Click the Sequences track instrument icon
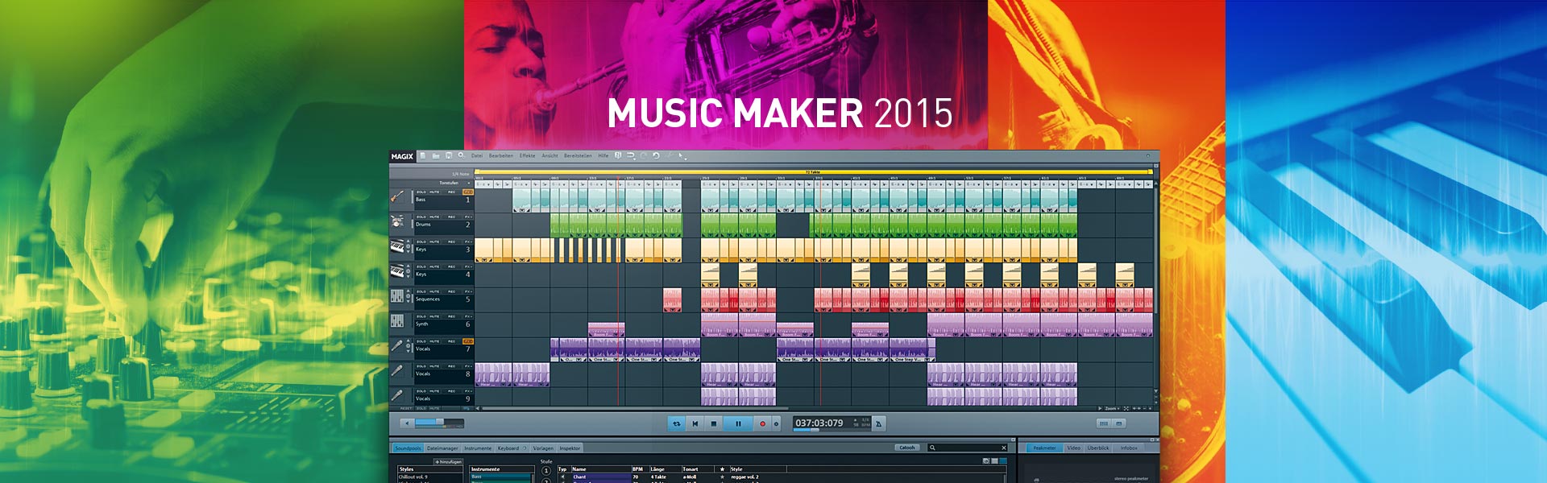 [397, 297]
